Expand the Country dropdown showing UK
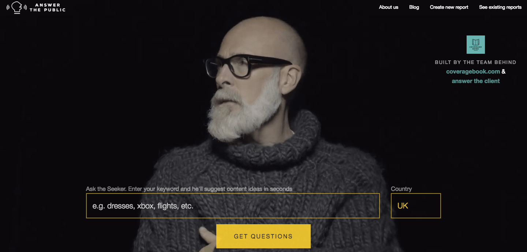This screenshot has height=252, width=527. point(416,206)
